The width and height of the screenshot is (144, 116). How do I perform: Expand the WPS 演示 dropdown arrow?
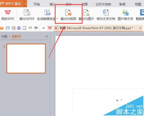point(25,4)
